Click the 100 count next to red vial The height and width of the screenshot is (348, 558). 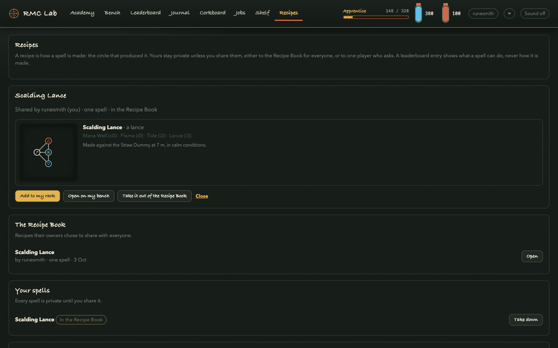pyautogui.click(x=456, y=14)
